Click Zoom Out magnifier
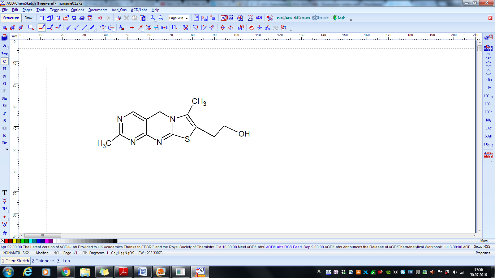The height and width of the screenshot is (278, 495). [x=161, y=18]
